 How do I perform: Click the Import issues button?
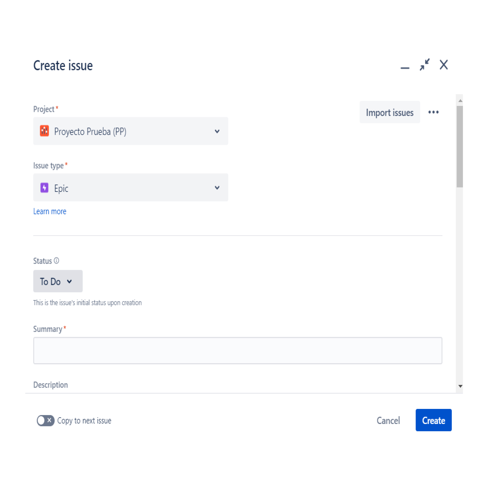tap(390, 112)
